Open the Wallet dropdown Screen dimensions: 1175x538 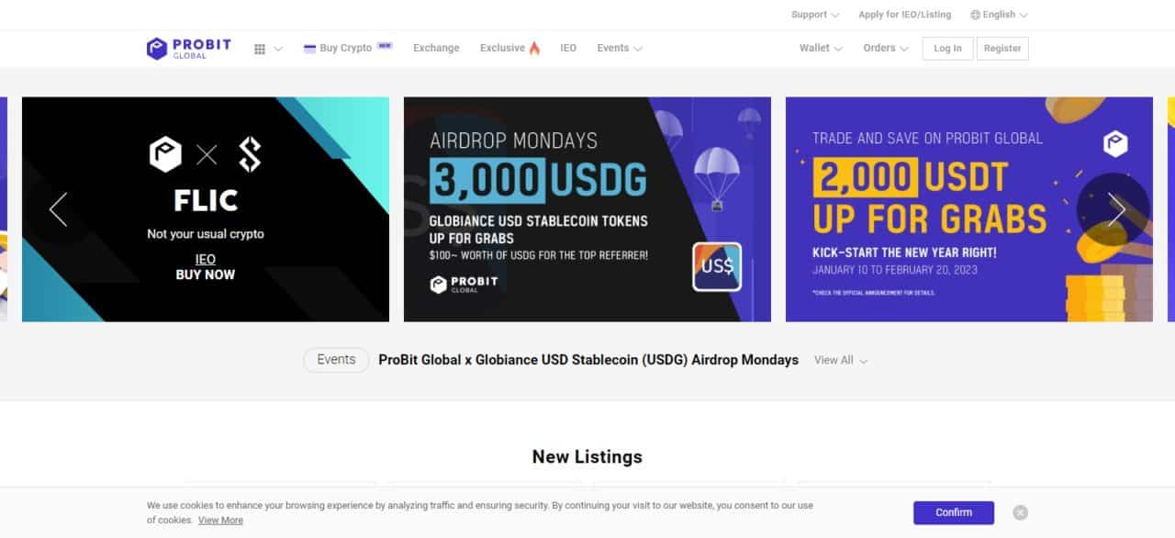coord(821,49)
